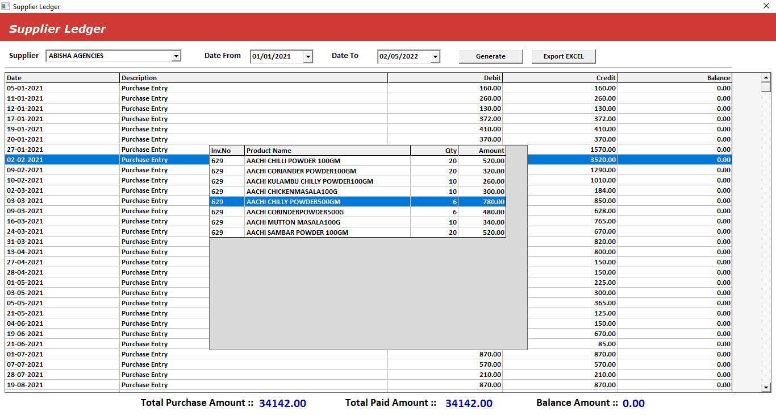Expand the Date From date picker arrow
This screenshot has width=776, height=415.
tap(308, 56)
